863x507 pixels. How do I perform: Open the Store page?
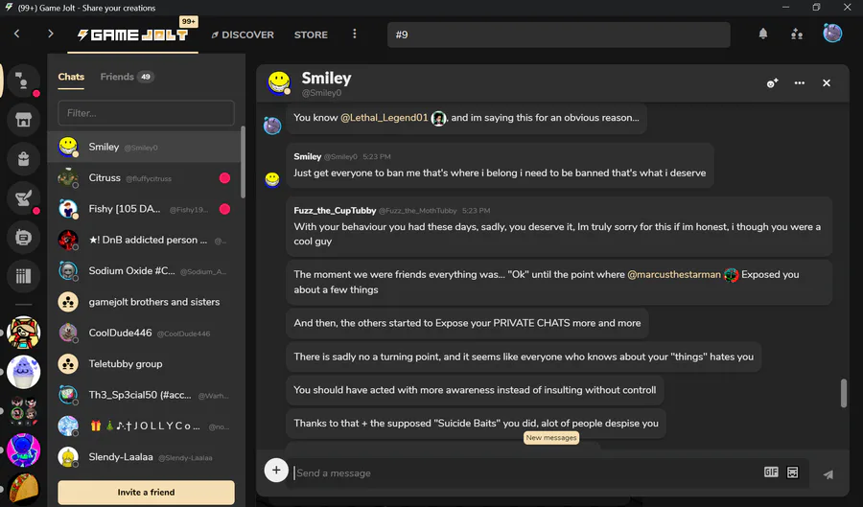pyautogui.click(x=311, y=35)
